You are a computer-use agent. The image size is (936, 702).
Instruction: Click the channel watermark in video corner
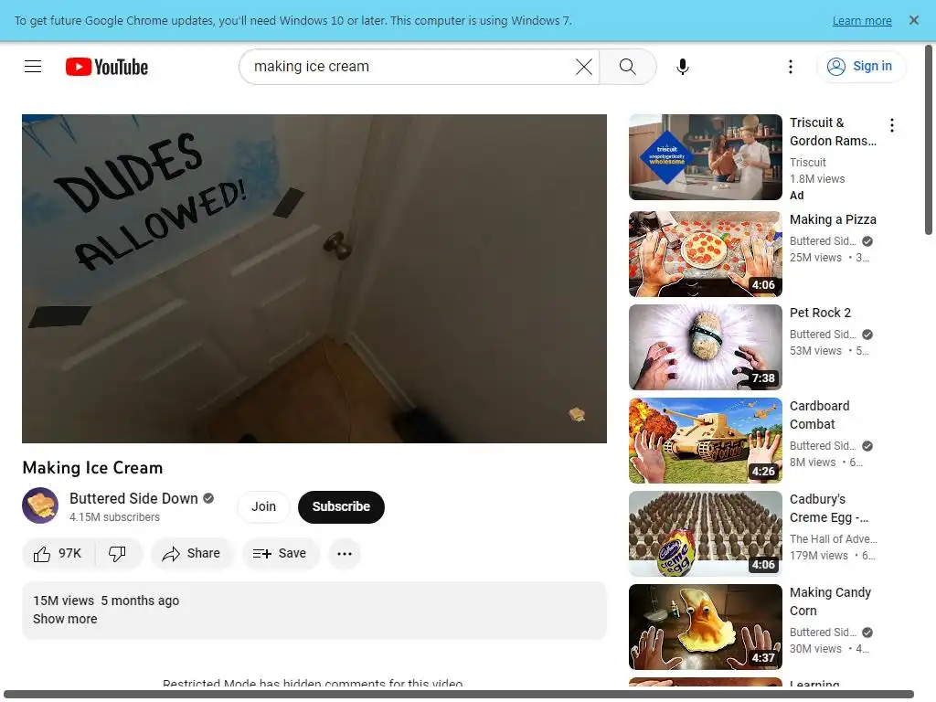coord(577,414)
